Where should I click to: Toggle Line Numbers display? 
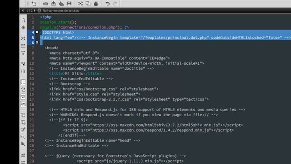pos(23,82)
